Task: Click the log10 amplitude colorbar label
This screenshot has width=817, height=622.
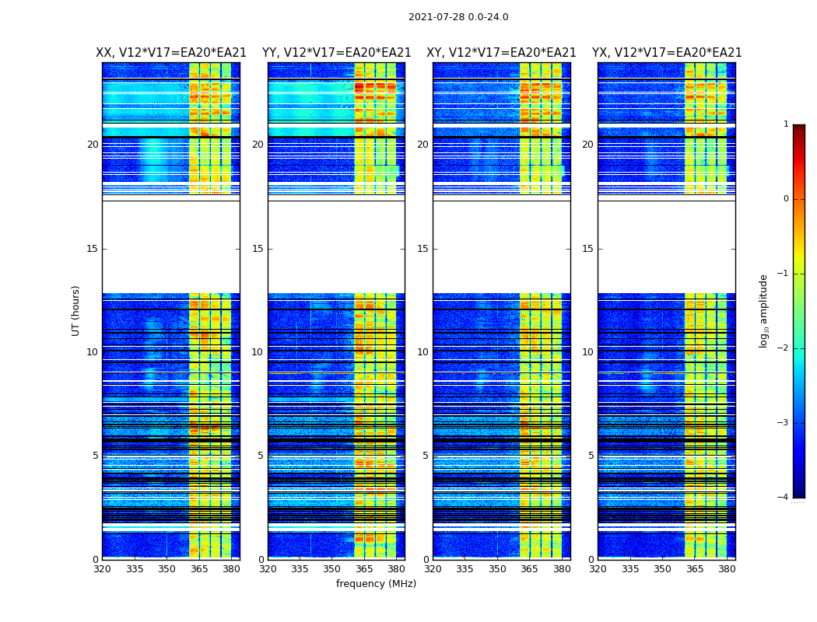Action: point(763,311)
